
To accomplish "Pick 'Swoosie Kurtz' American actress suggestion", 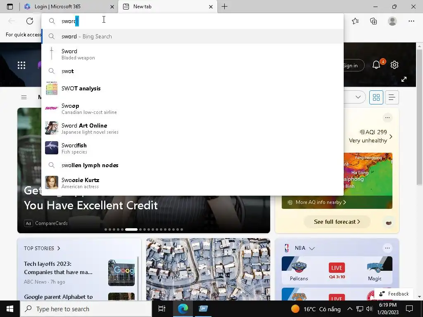I will pyautogui.click(x=192, y=183).
